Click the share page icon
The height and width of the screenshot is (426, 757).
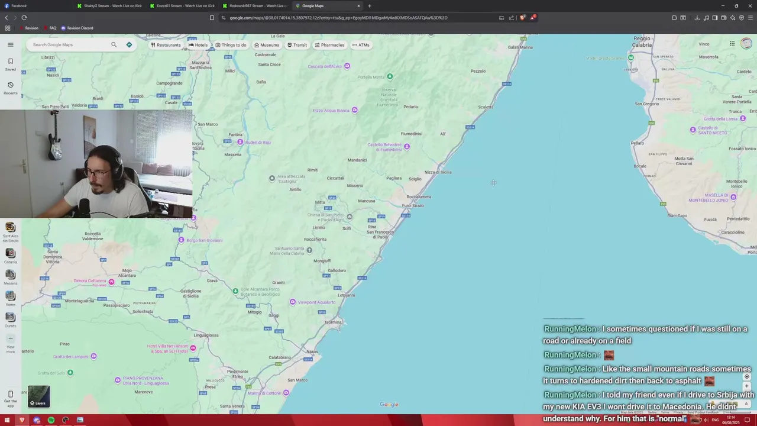point(512,18)
